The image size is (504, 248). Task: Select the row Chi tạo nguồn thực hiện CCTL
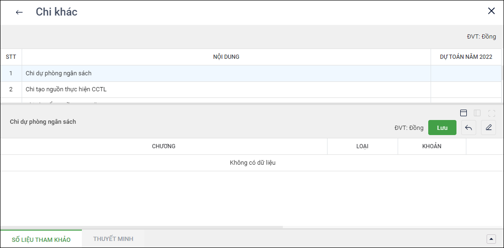click(63, 89)
